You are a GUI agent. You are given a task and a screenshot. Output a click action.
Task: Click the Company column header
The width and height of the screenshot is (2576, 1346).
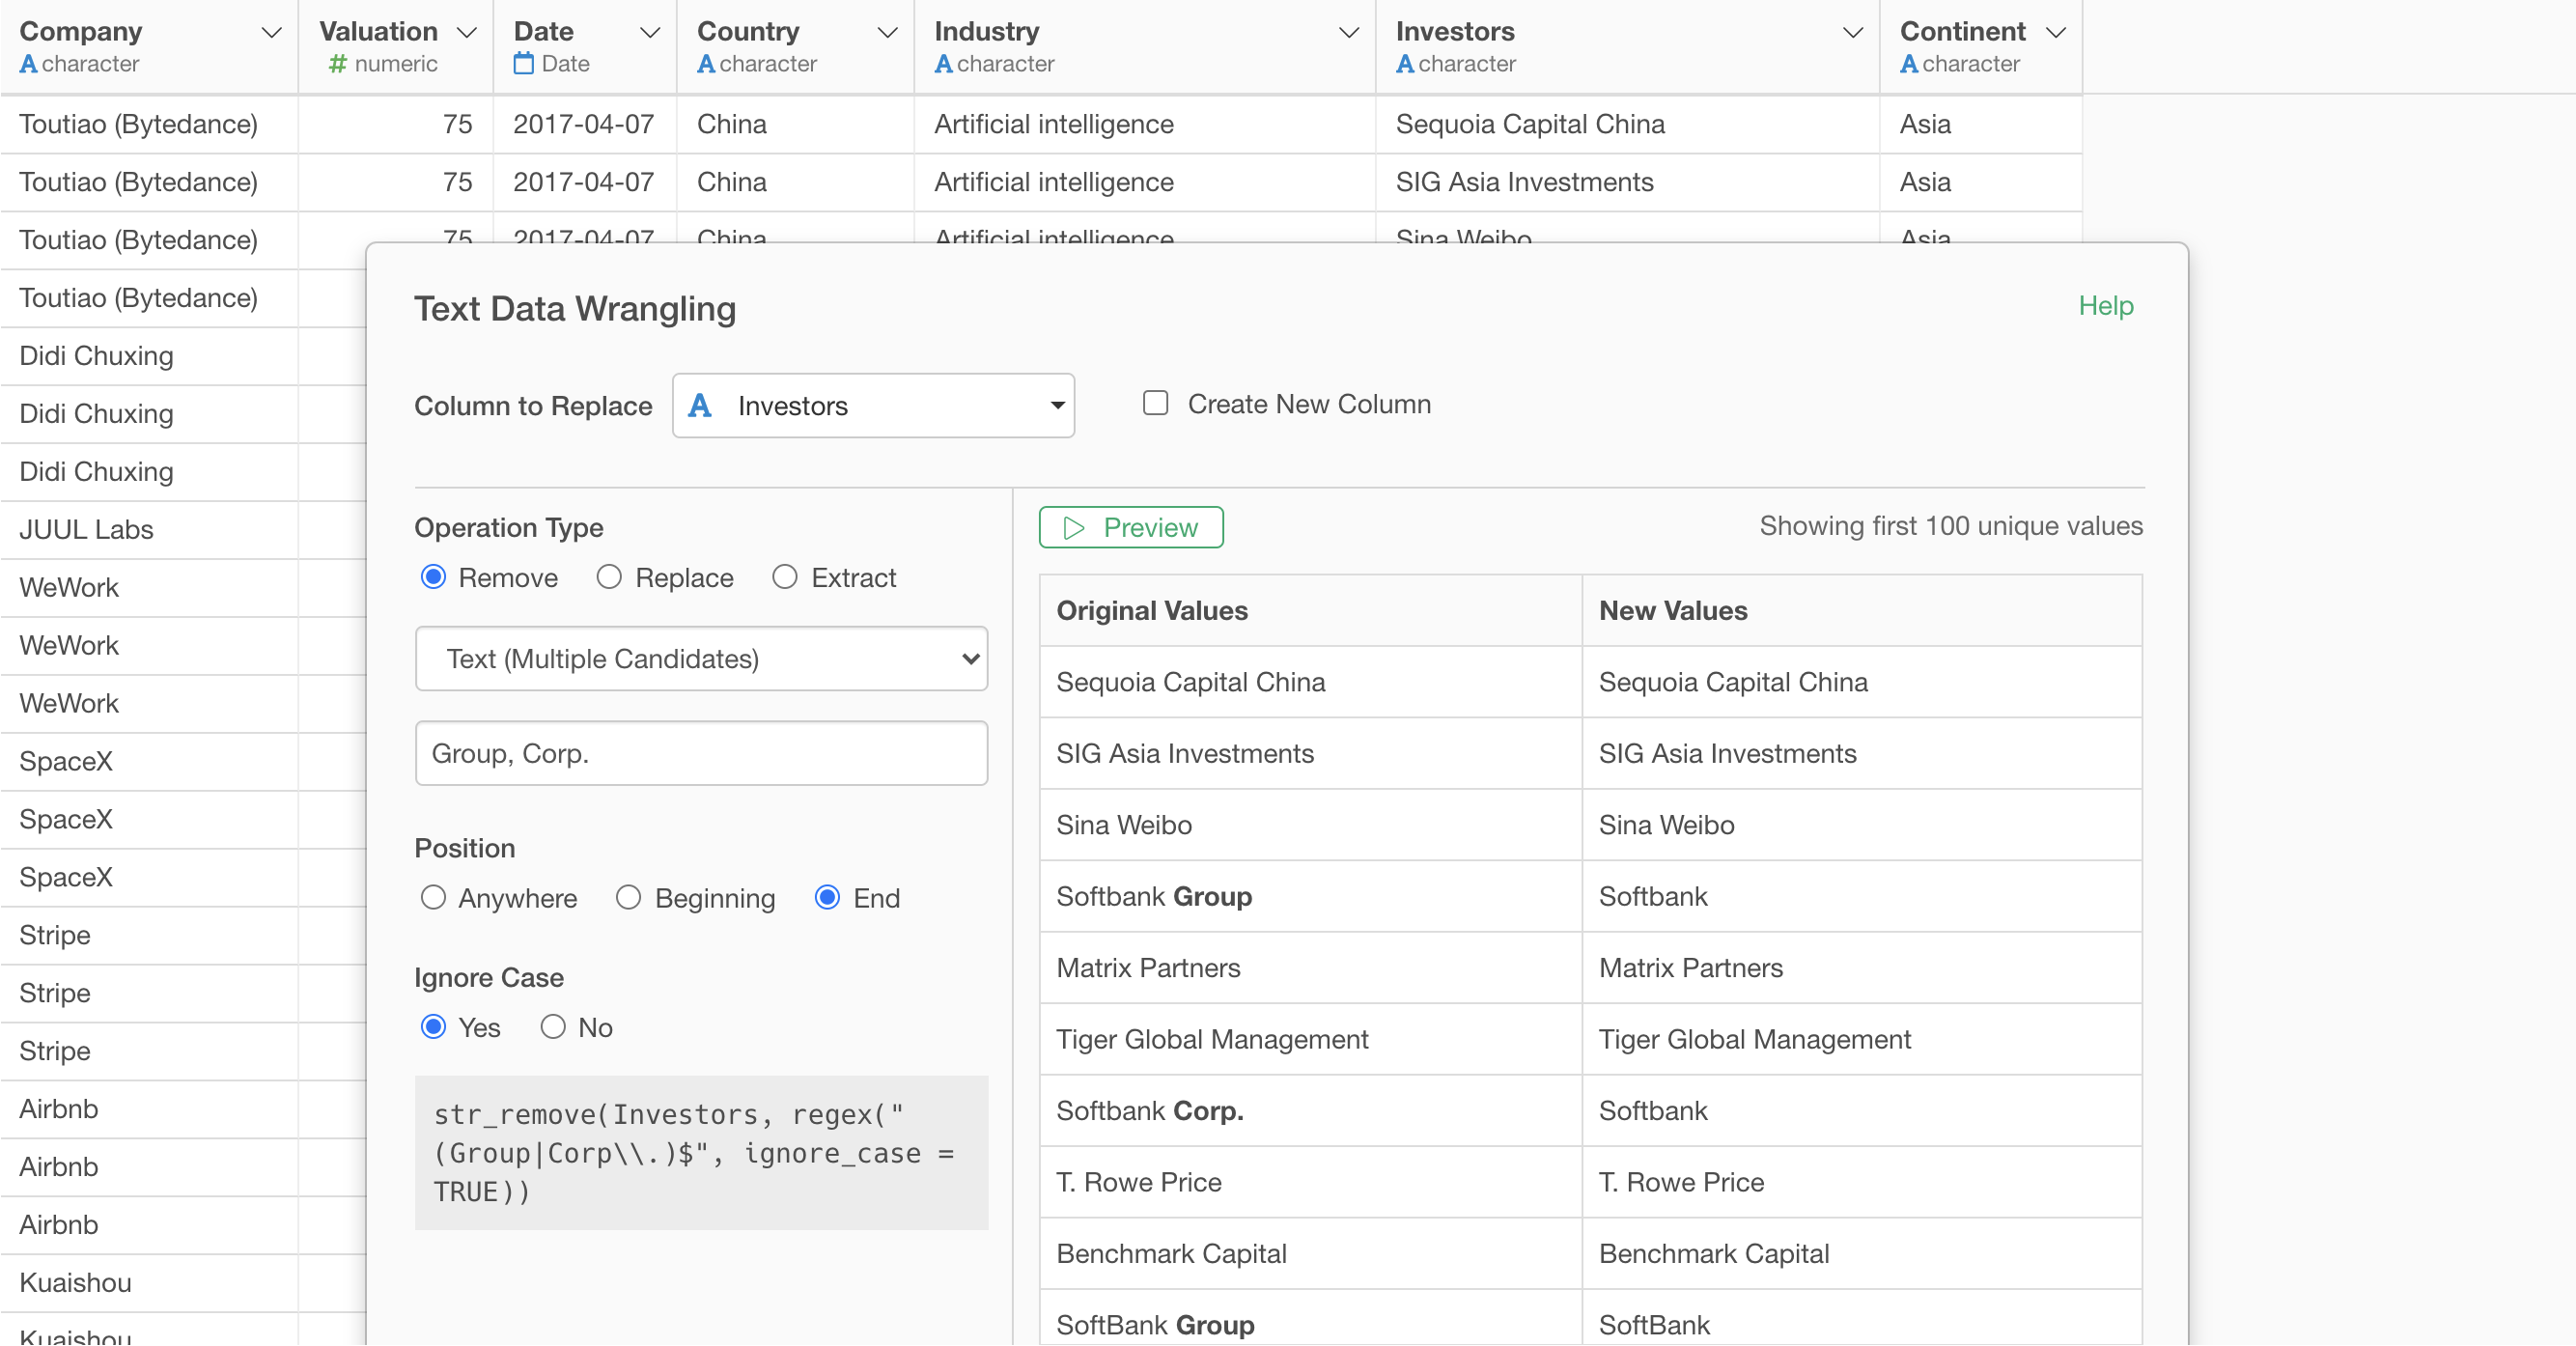point(149,47)
